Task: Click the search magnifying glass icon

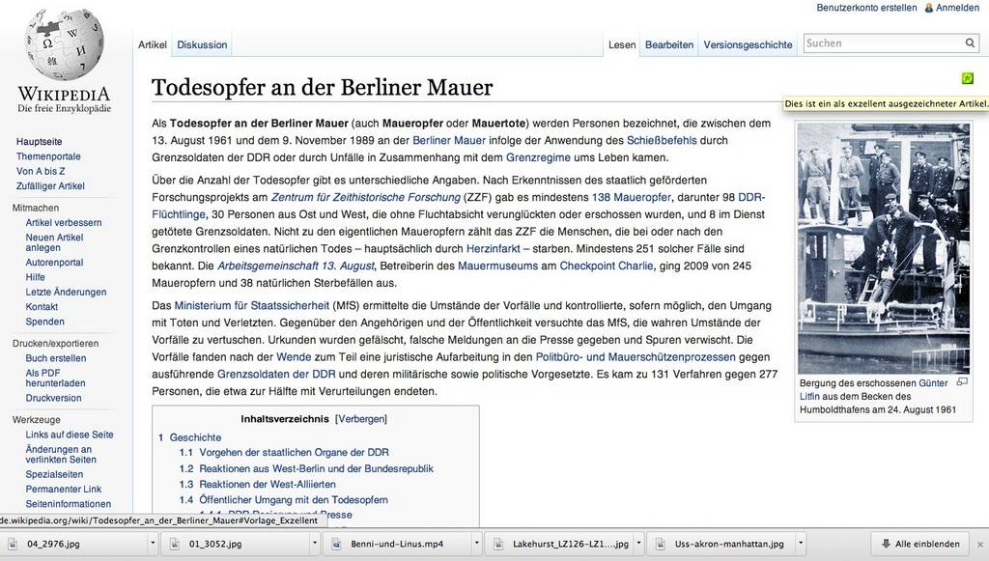Action: click(970, 43)
